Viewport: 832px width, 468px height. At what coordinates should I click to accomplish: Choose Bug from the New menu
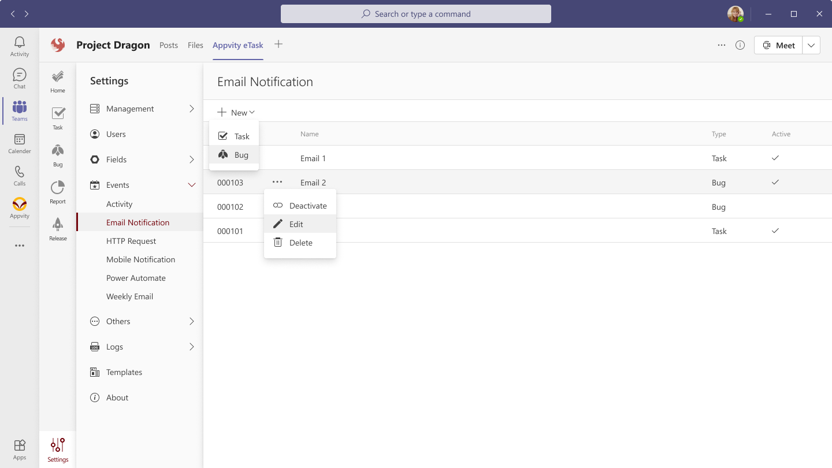[241, 154]
